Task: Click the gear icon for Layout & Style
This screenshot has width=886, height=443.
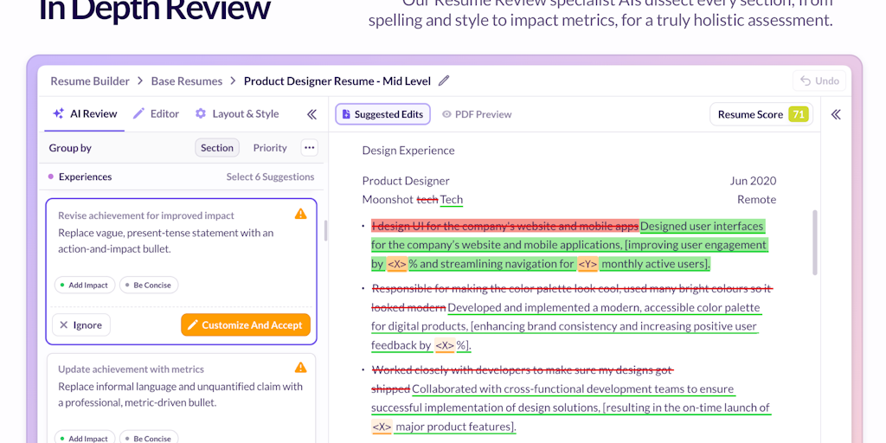Action: tap(201, 113)
